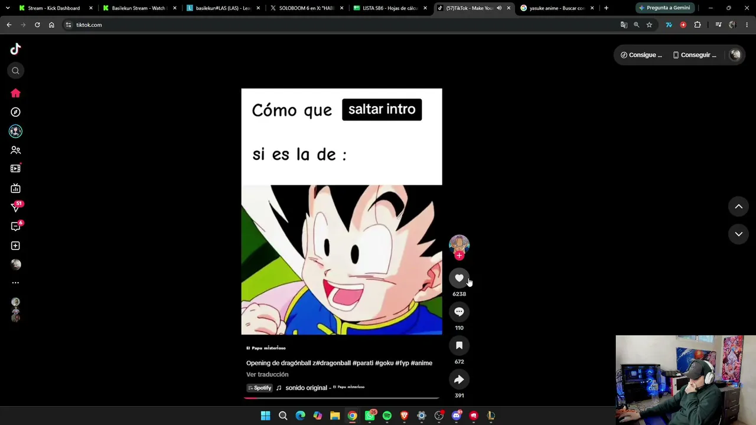Go to next video with down chevron
The width and height of the screenshot is (756, 425).
pos(738,234)
